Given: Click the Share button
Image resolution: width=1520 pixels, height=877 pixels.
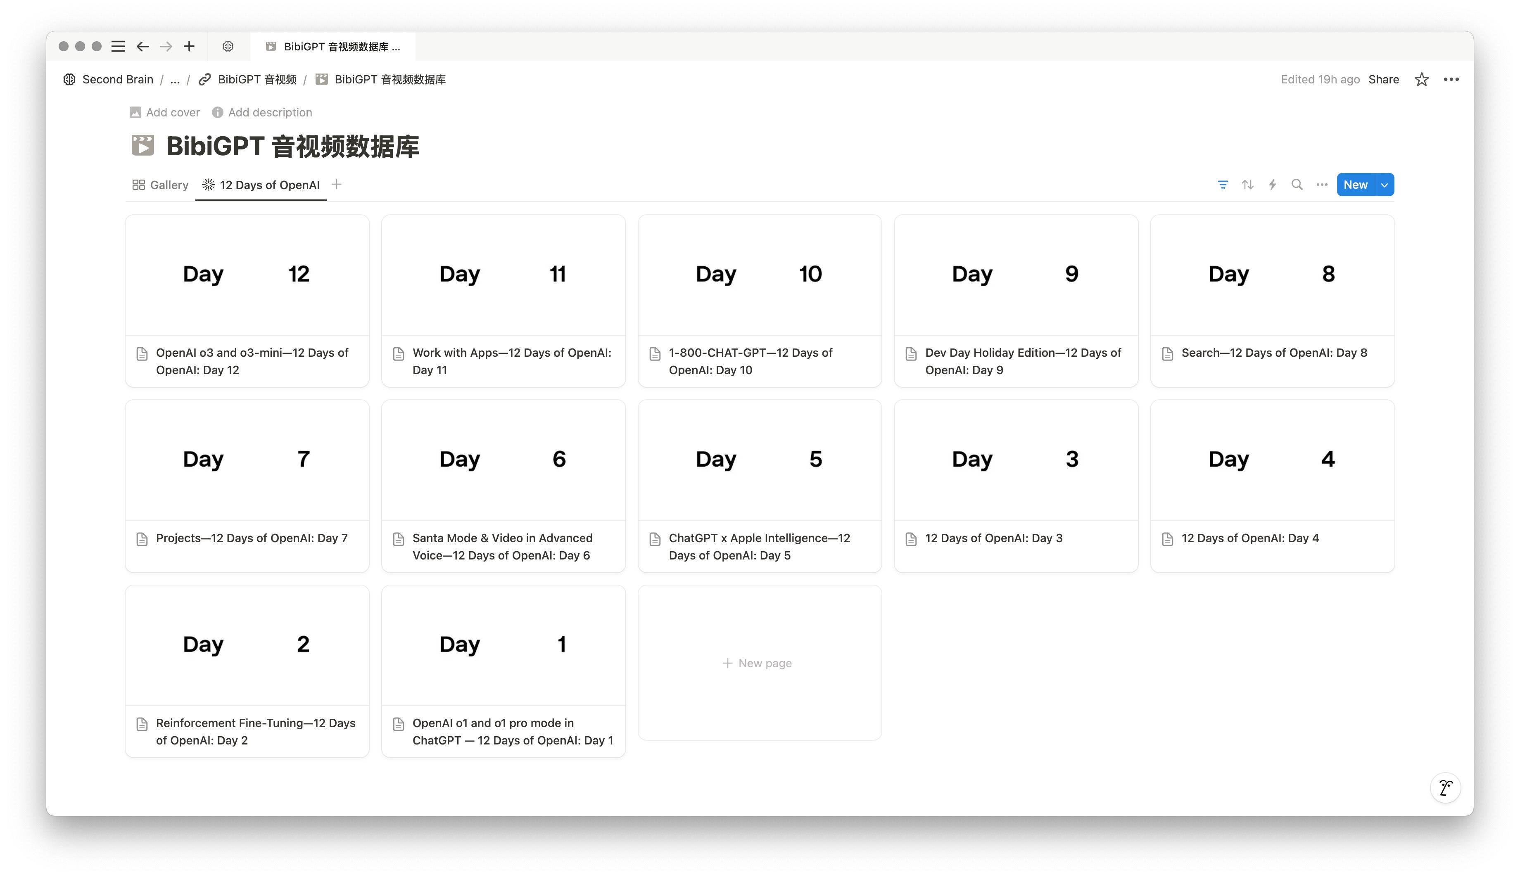Looking at the screenshot, I should point(1383,80).
